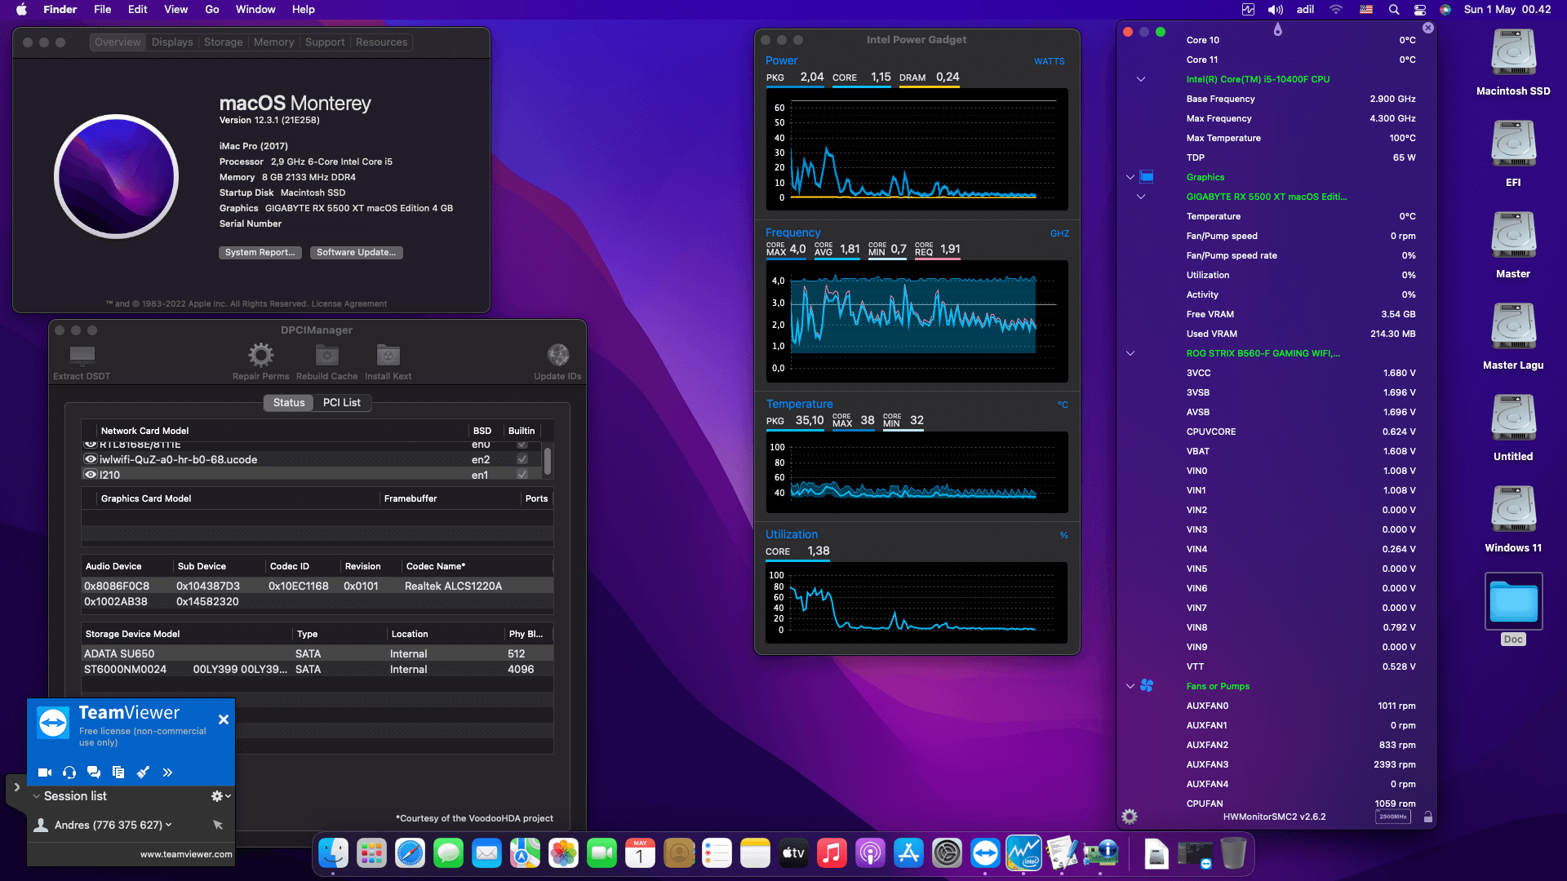
Task: Open TeamViewer headset audio option
Action: click(x=69, y=773)
